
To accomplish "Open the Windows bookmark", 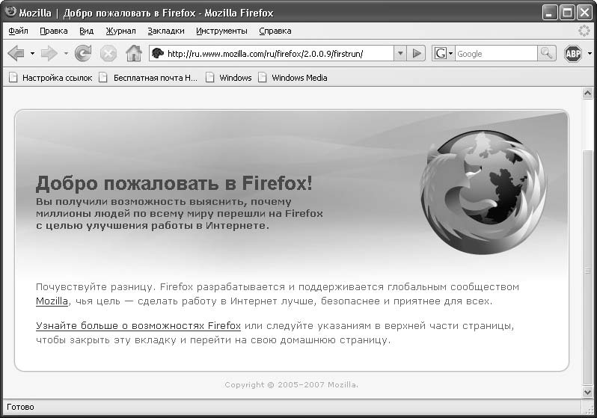I will coord(236,78).
